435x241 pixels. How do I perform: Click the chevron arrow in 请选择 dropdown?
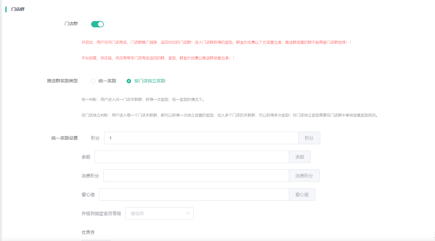click(188, 213)
